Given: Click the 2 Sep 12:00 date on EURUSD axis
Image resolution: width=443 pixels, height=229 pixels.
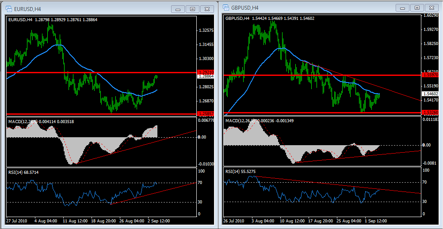Looking at the screenshot, I should tap(158, 221).
